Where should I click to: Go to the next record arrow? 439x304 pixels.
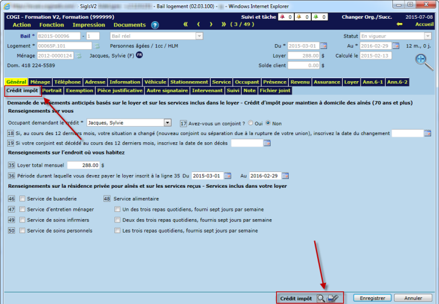coord(210,25)
